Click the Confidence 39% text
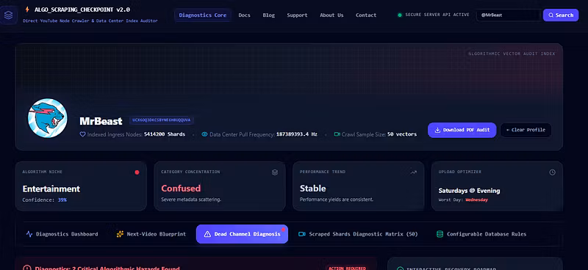Image resolution: width=588 pixels, height=270 pixels. pos(45,200)
